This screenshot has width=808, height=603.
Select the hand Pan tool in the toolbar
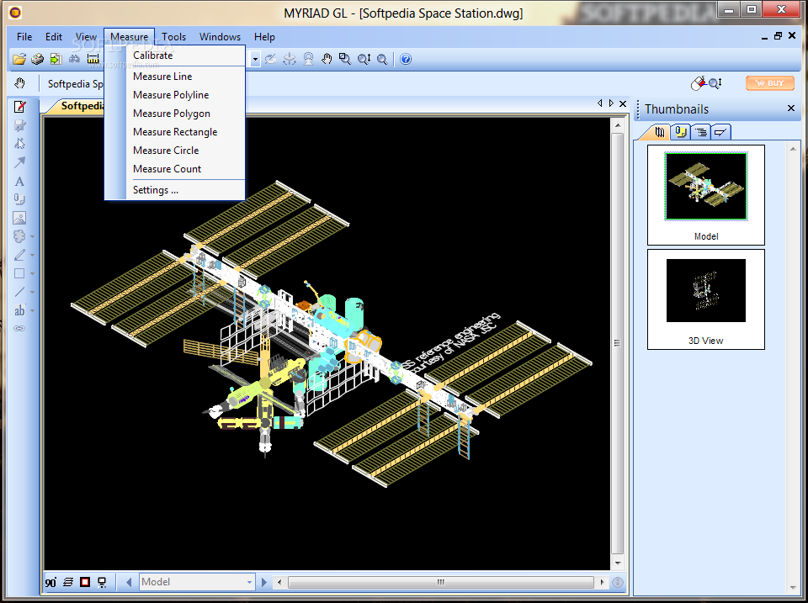(327, 59)
